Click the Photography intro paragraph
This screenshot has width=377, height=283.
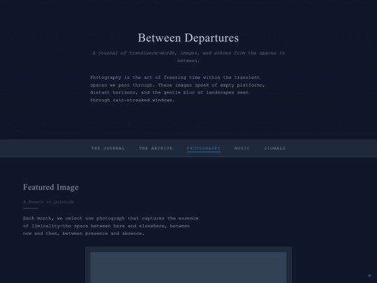177,89
